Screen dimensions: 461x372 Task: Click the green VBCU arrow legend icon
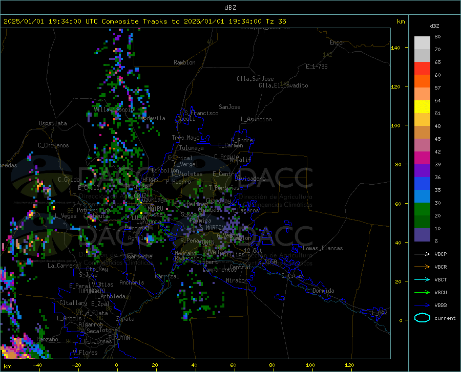coord(422,292)
